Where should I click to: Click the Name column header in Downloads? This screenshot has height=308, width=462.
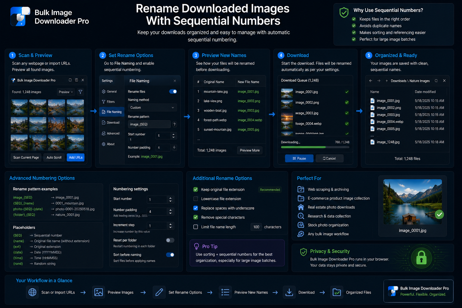click(374, 92)
